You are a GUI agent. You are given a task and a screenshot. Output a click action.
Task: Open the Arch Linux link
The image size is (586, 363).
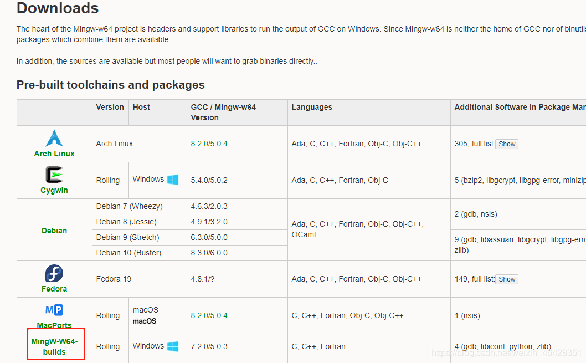tap(54, 154)
